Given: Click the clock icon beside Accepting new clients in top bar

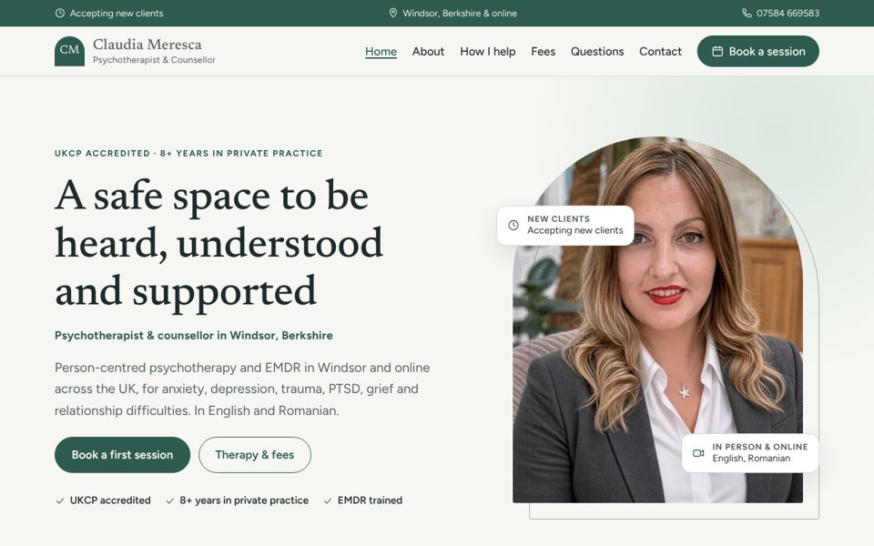Looking at the screenshot, I should [60, 13].
